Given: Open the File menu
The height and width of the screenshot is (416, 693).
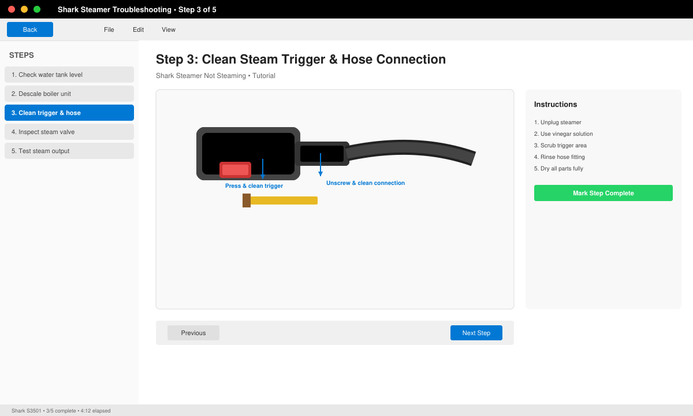Looking at the screenshot, I should [x=109, y=29].
